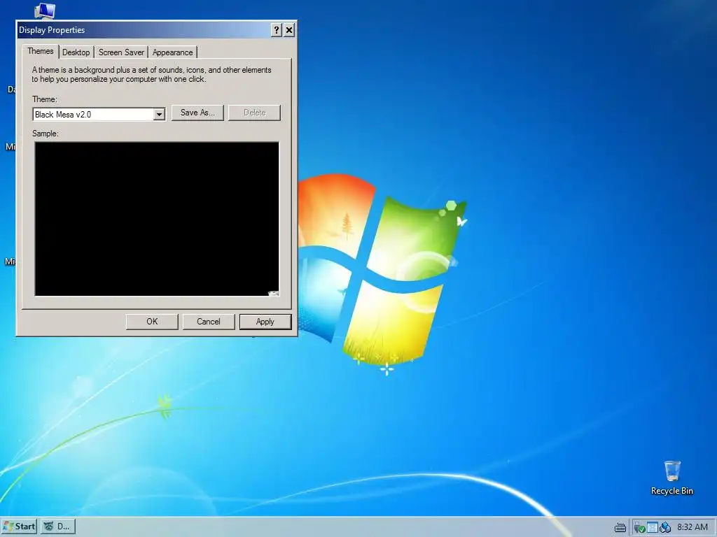Click the black theme sample preview
The width and height of the screenshot is (717, 537).
pyautogui.click(x=157, y=219)
